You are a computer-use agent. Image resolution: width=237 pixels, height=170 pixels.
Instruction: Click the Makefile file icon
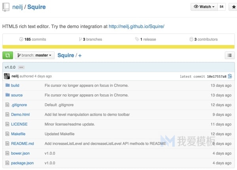click(x=7, y=134)
